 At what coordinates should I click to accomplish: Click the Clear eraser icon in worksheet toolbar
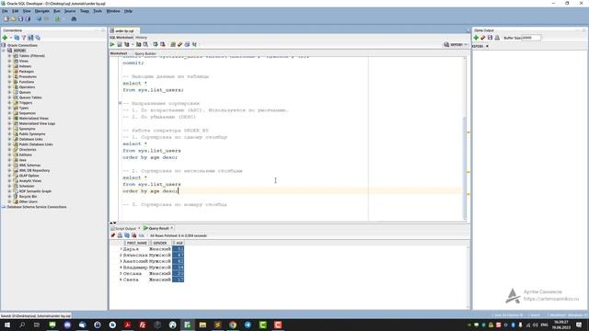[180, 44]
